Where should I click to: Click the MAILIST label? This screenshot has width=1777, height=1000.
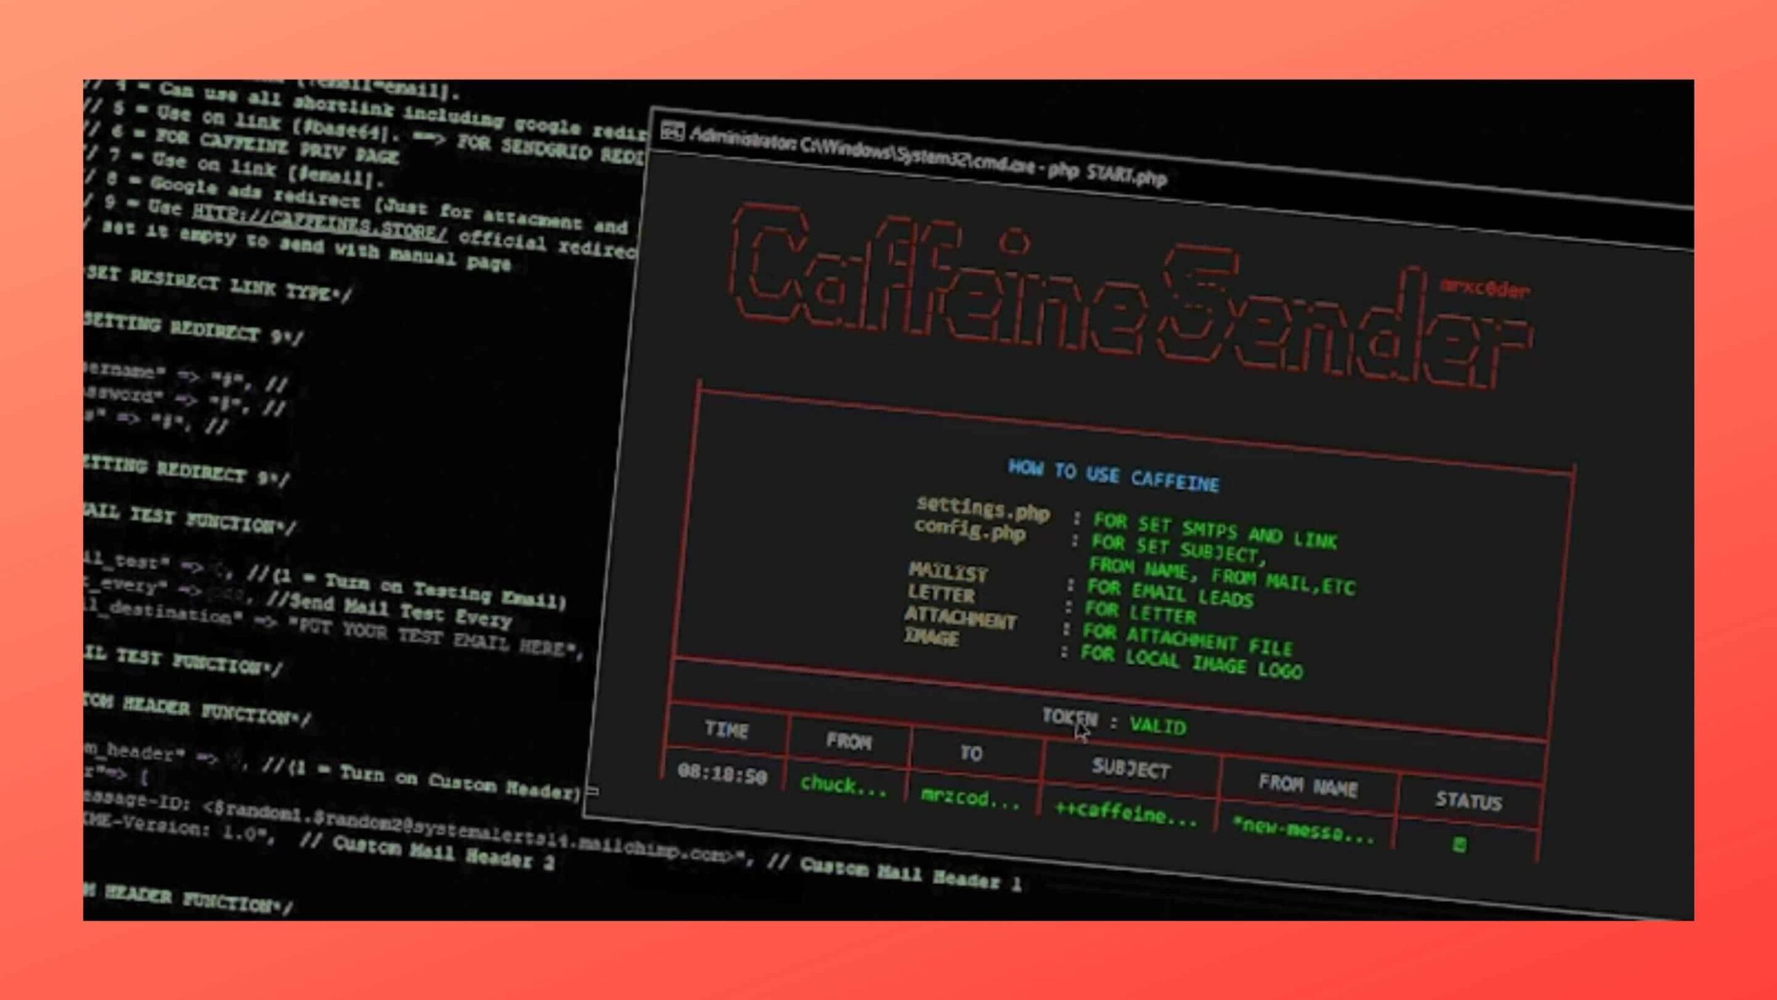pos(948,572)
